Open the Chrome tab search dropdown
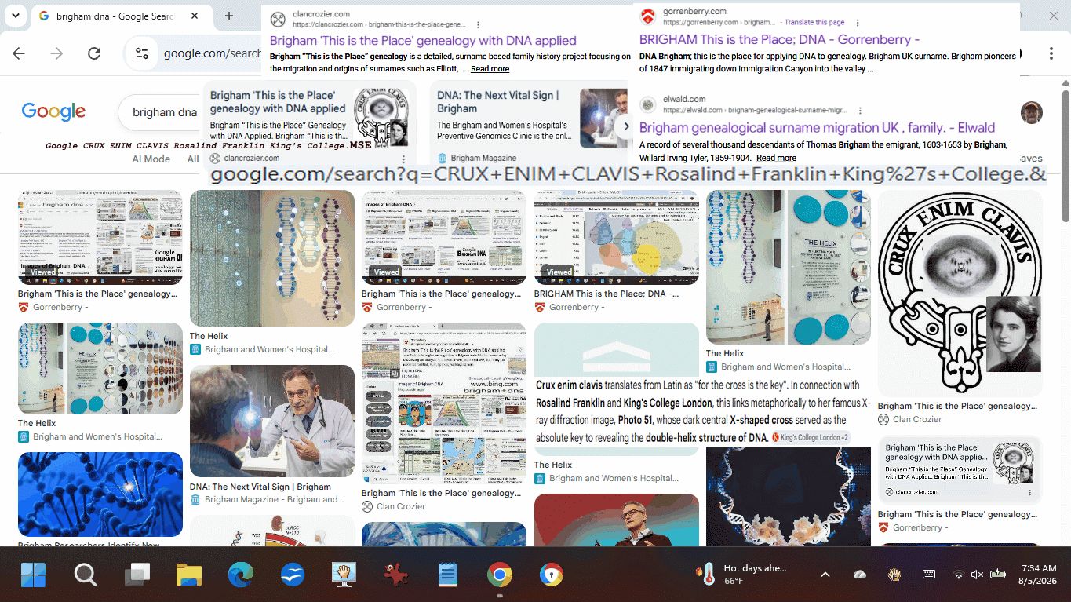 pyautogui.click(x=16, y=16)
